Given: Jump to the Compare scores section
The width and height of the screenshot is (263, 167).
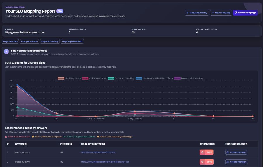Looking at the screenshot, I should click(x=29, y=41).
